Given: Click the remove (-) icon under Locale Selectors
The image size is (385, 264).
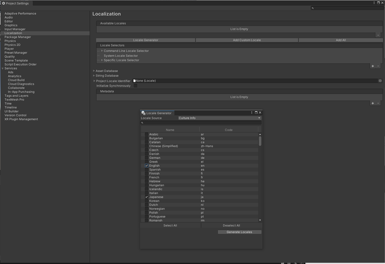Looking at the screenshot, I should (x=378, y=66).
